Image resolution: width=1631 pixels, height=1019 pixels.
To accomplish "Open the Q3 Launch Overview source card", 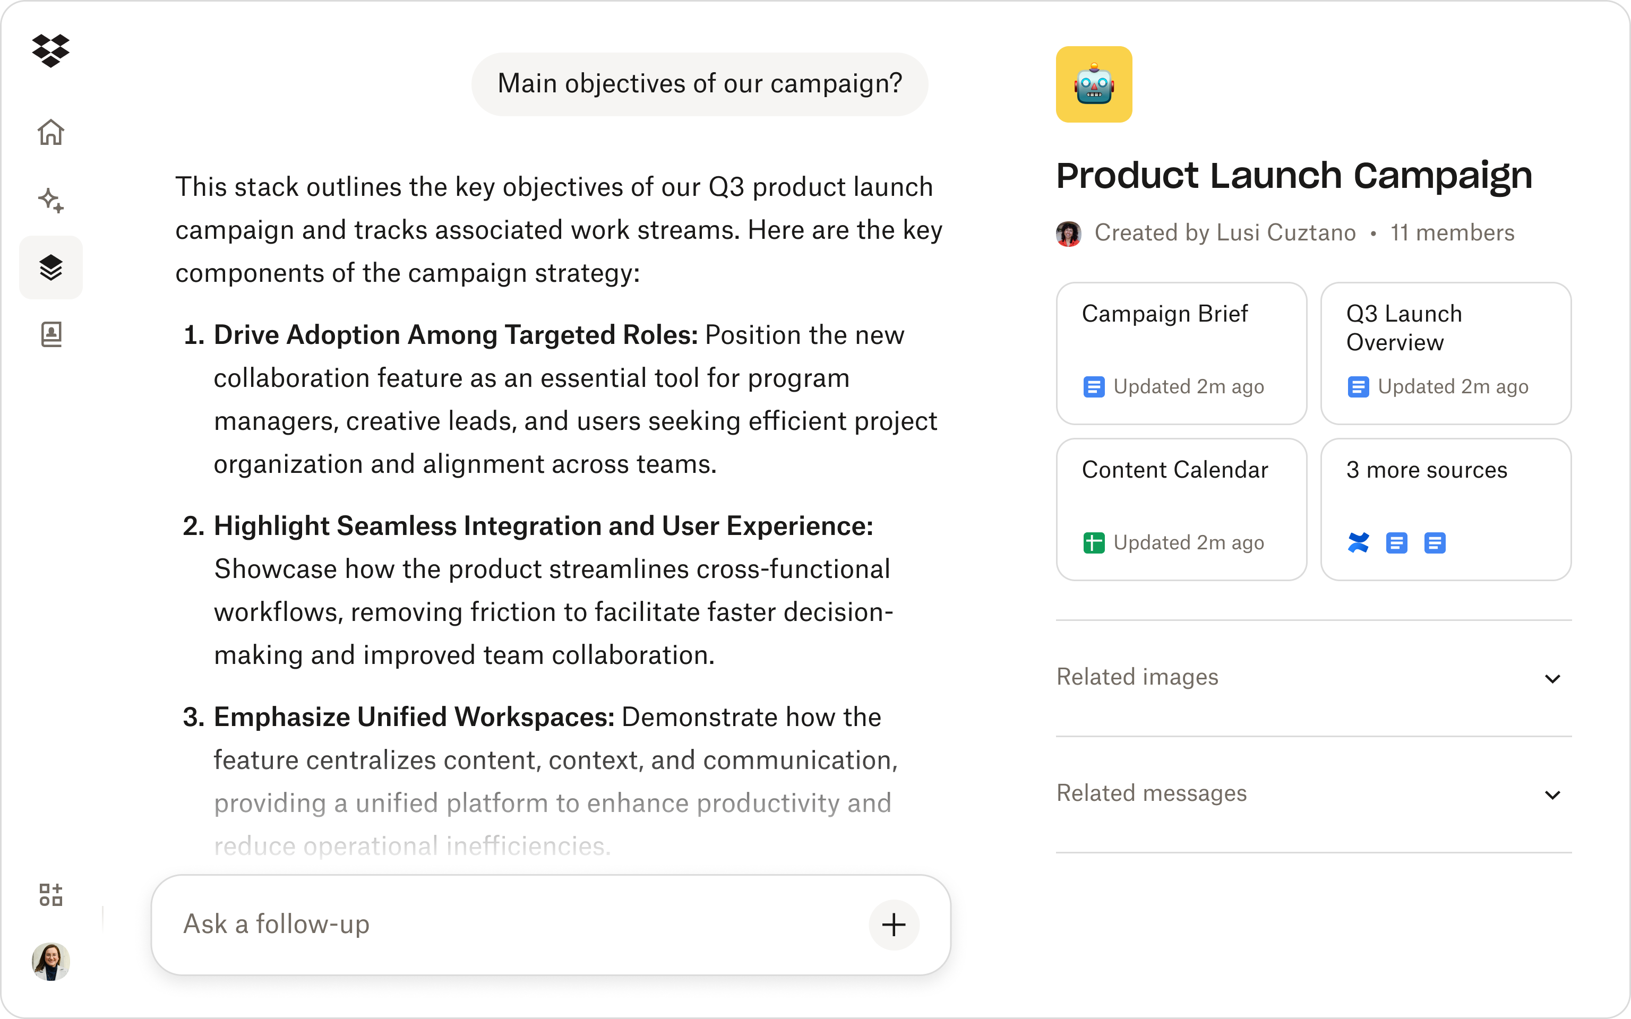I will [x=1445, y=354].
